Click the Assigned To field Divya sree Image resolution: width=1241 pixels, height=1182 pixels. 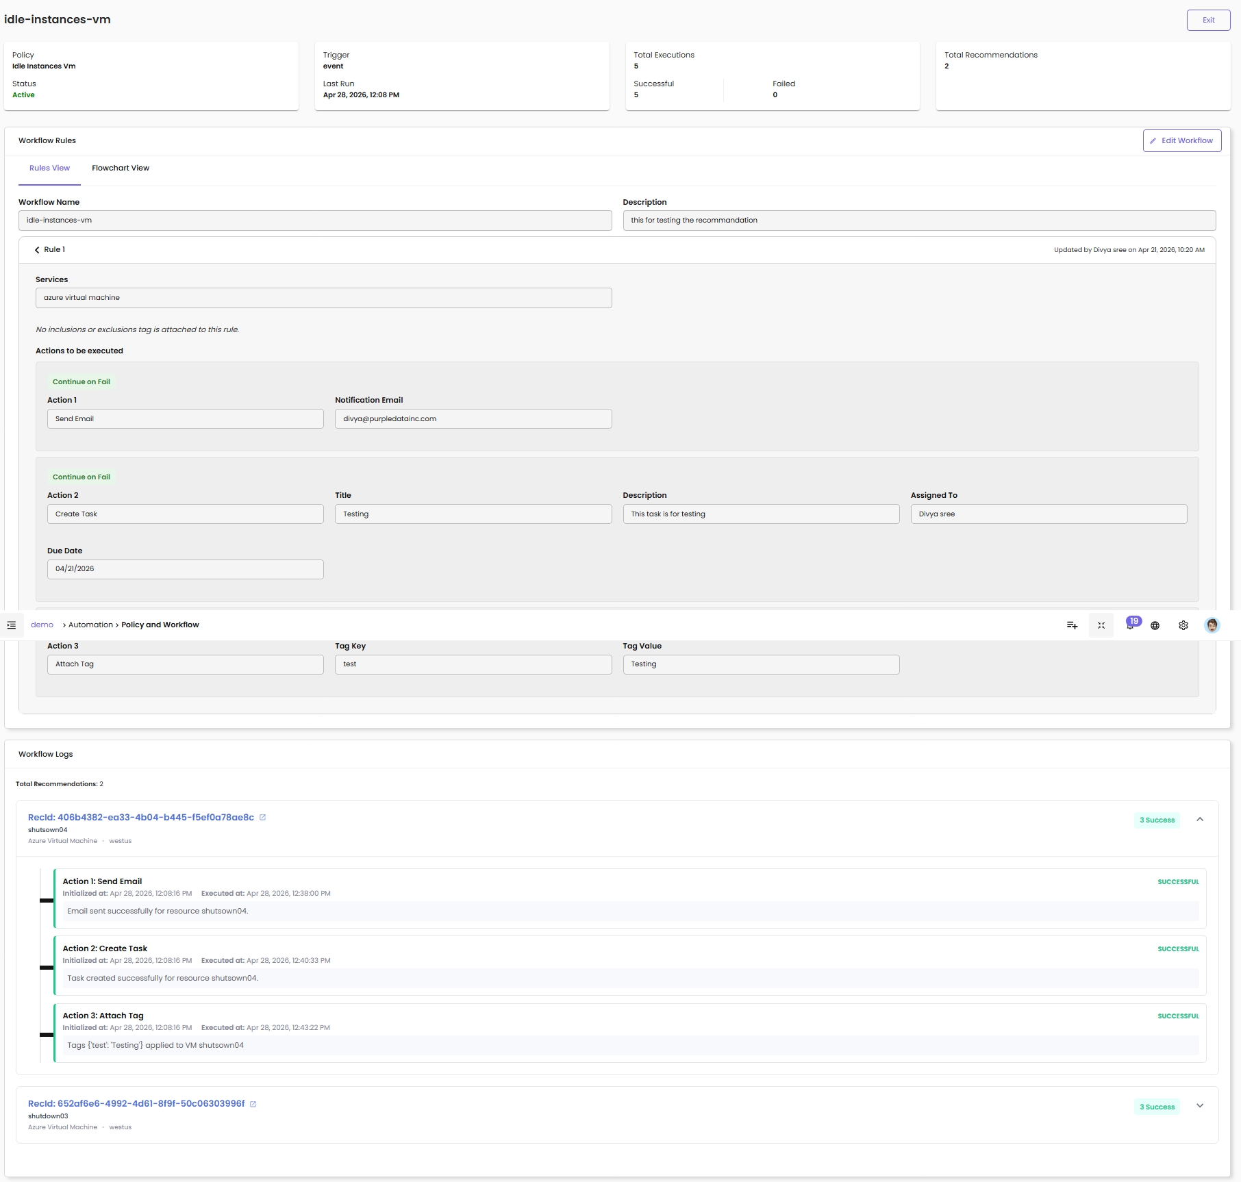[1049, 514]
